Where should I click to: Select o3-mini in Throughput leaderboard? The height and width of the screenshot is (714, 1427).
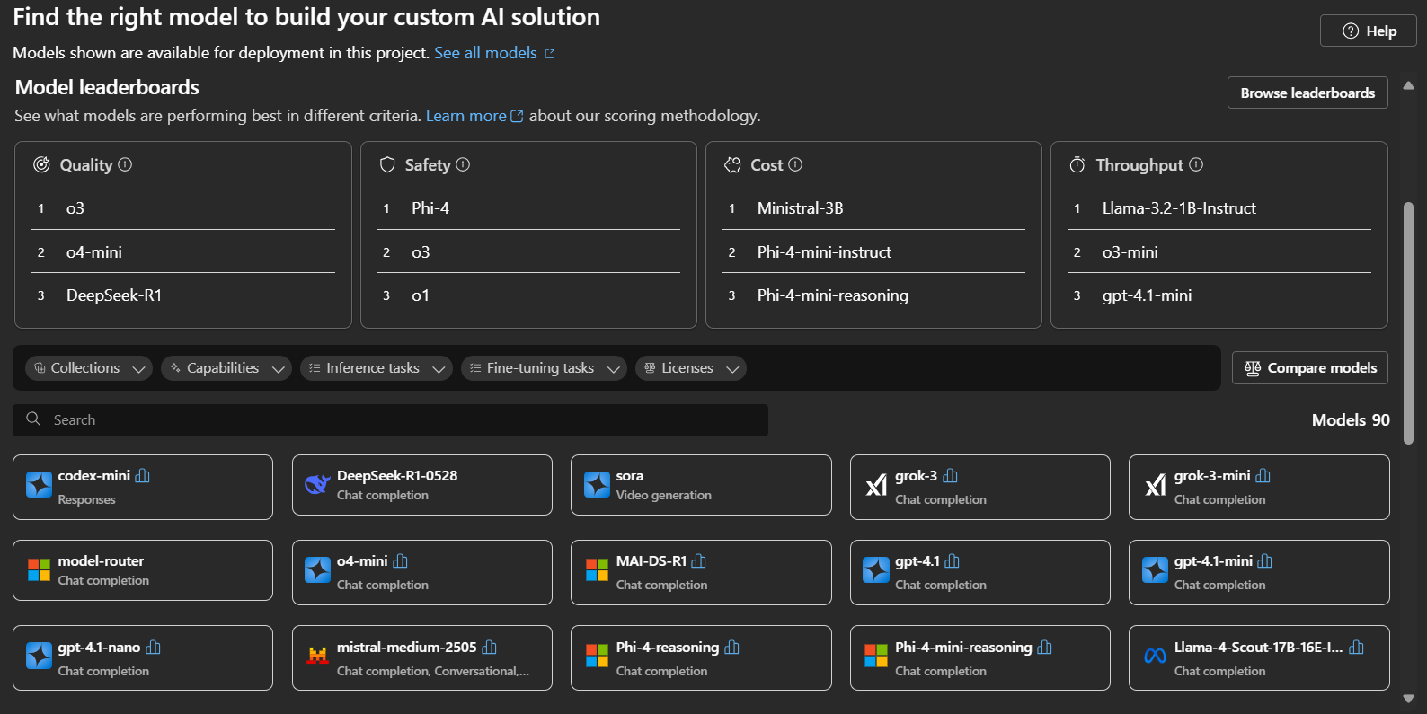pos(1130,252)
